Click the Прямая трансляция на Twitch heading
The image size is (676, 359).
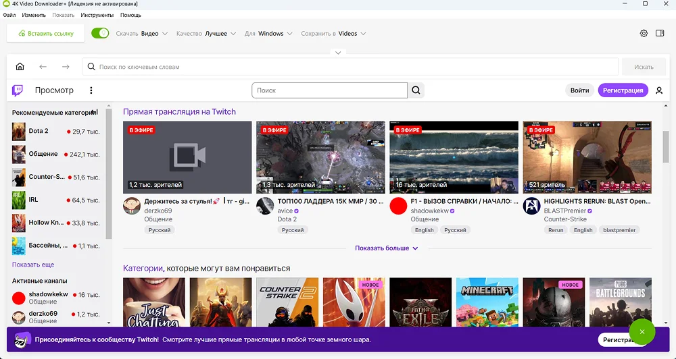click(x=179, y=112)
